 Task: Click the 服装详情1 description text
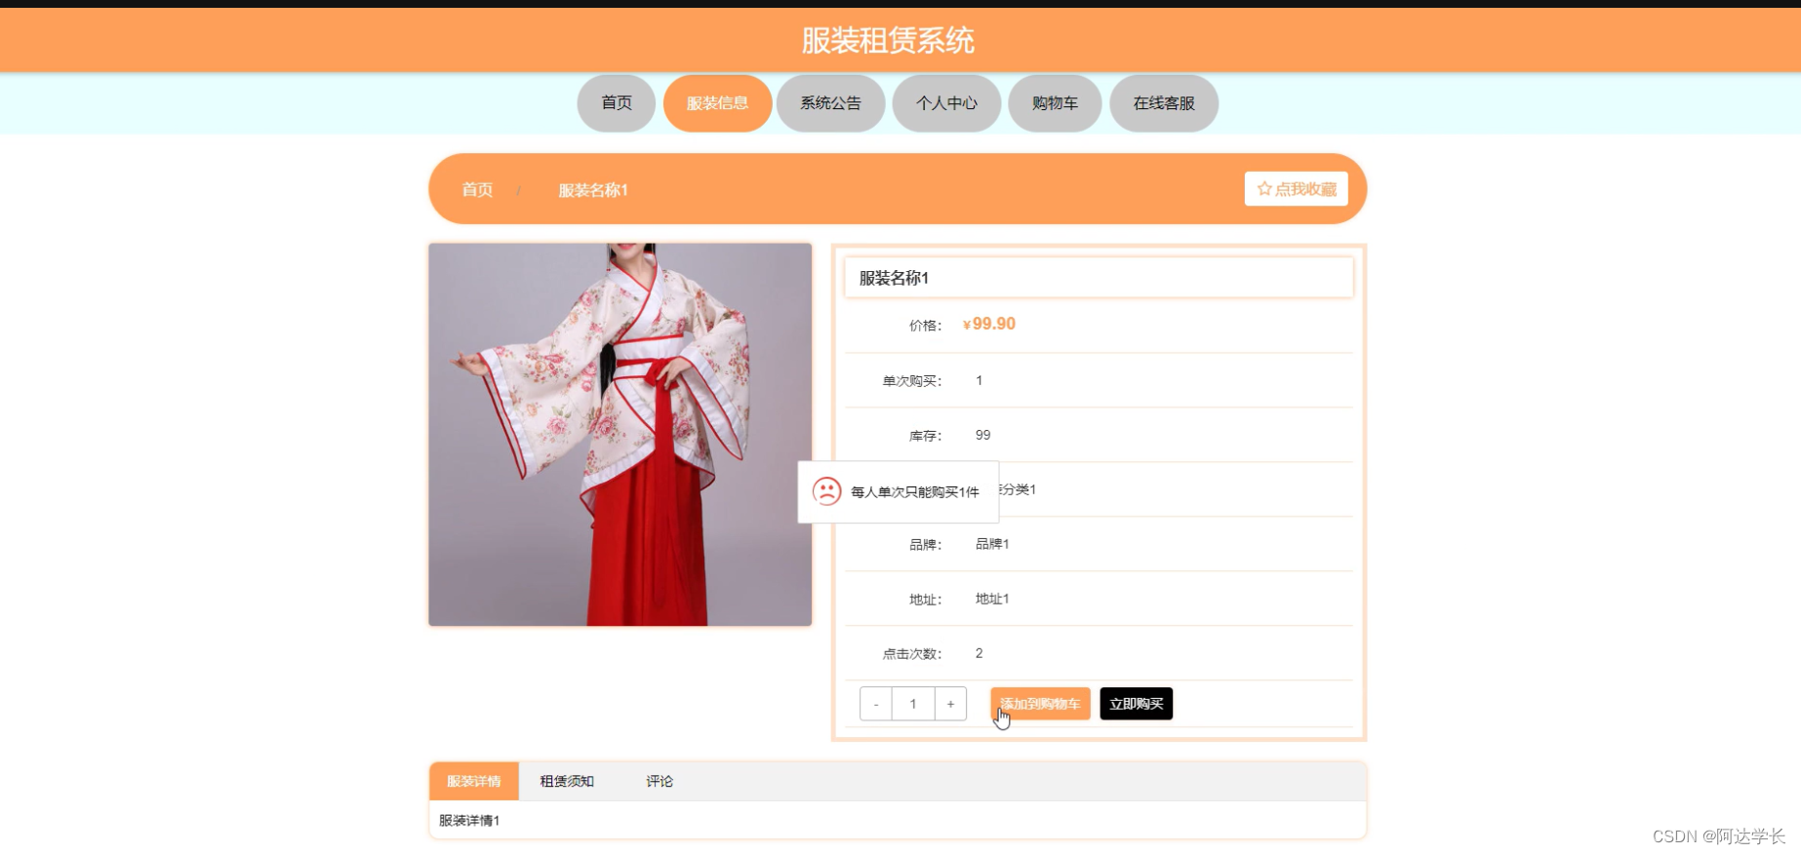(x=469, y=821)
